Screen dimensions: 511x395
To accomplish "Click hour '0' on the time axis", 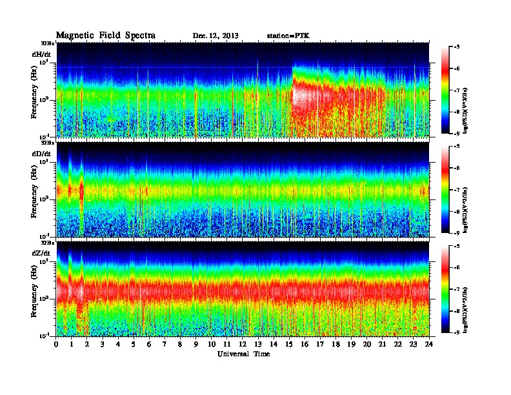I will tap(56, 344).
